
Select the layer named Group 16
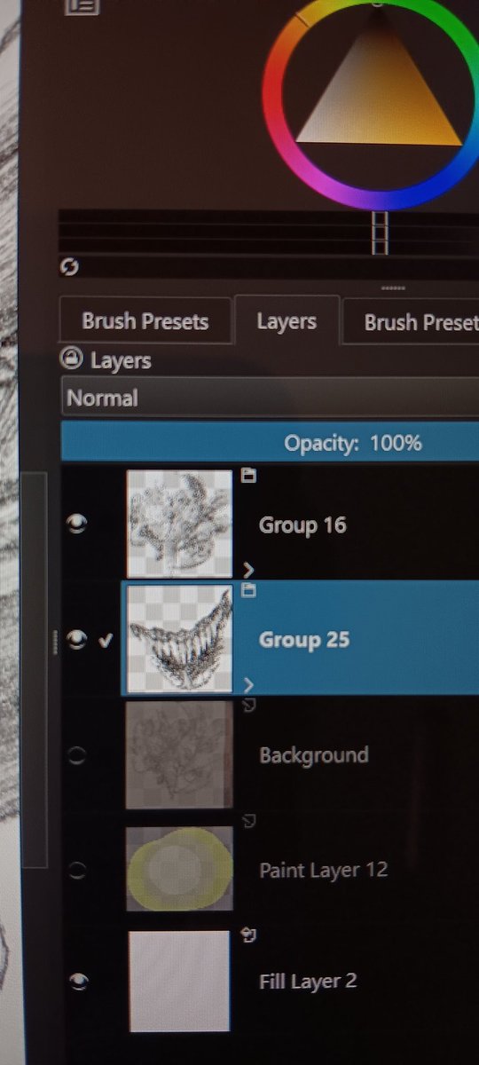pos(302,525)
